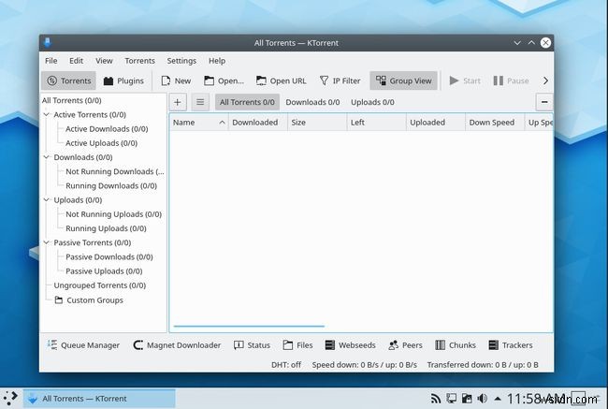Open the Edit menu
The height and width of the screenshot is (409, 608).
point(76,61)
